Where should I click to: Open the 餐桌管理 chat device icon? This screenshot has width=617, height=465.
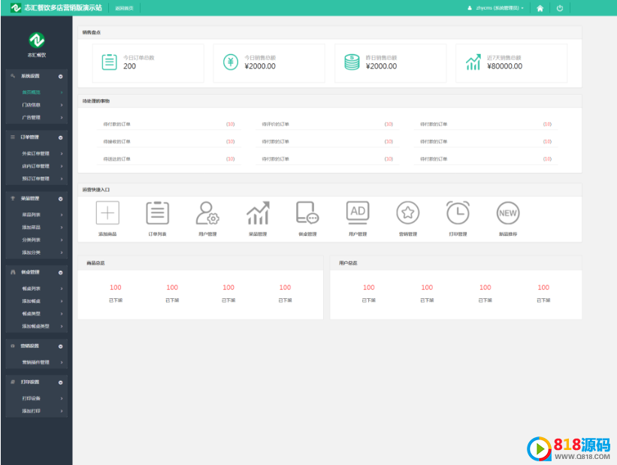tap(307, 213)
